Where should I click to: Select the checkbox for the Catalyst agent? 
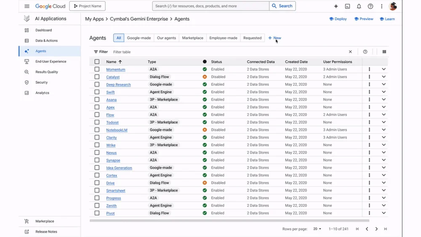point(97,77)
